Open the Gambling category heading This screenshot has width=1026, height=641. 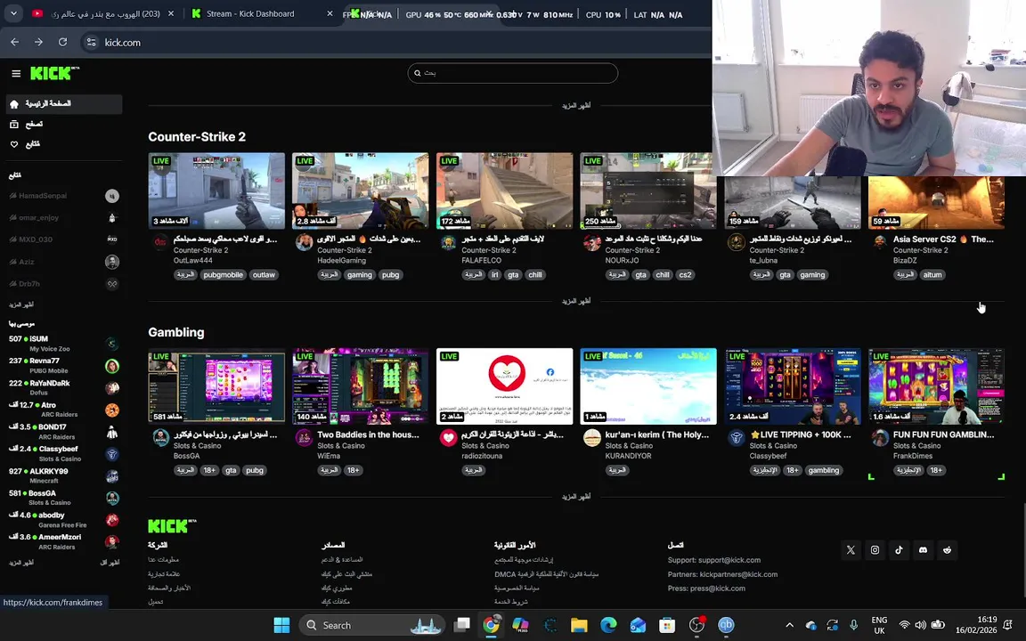click(x=176, y=332)
